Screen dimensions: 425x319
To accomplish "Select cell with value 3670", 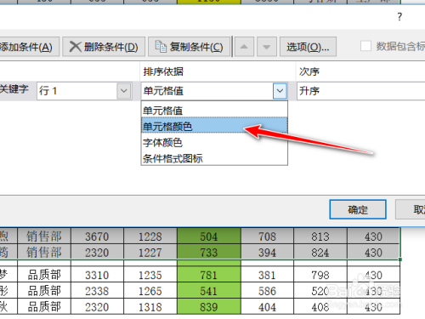I will pos(97,236).
